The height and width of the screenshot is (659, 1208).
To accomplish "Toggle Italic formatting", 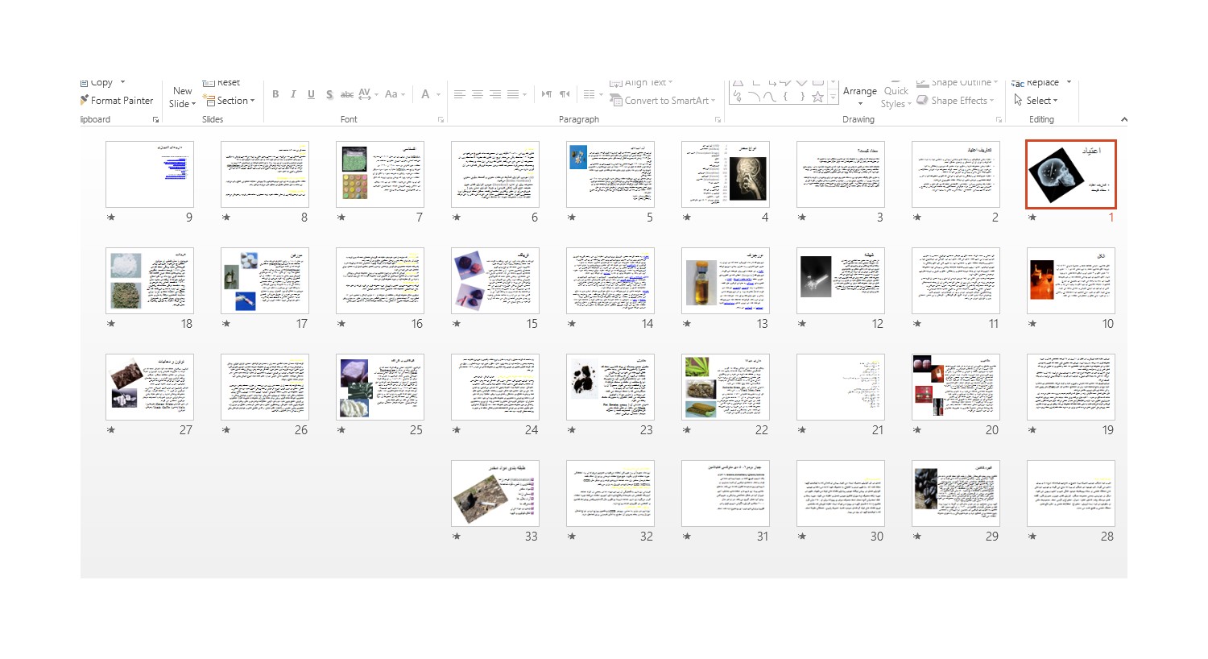I will point(293,94).
